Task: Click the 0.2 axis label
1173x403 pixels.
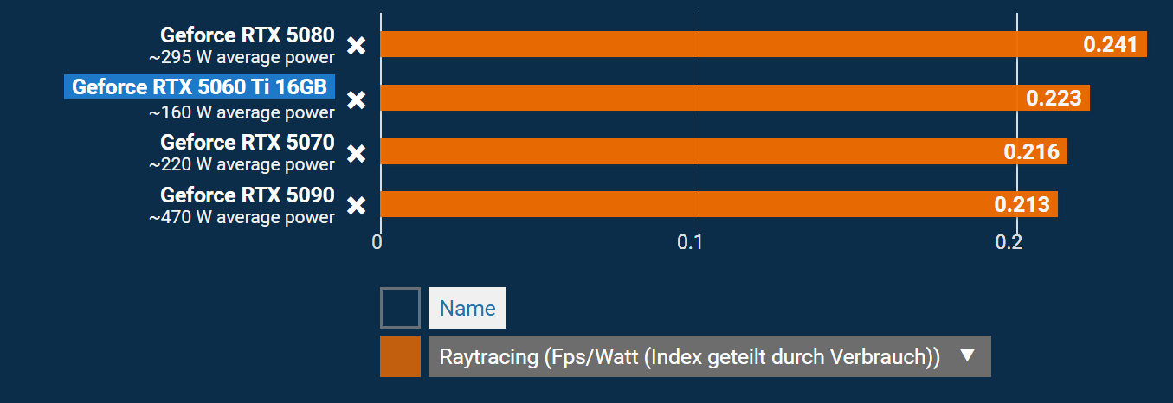Action: pyautogui.click(x=1009, y=242)
